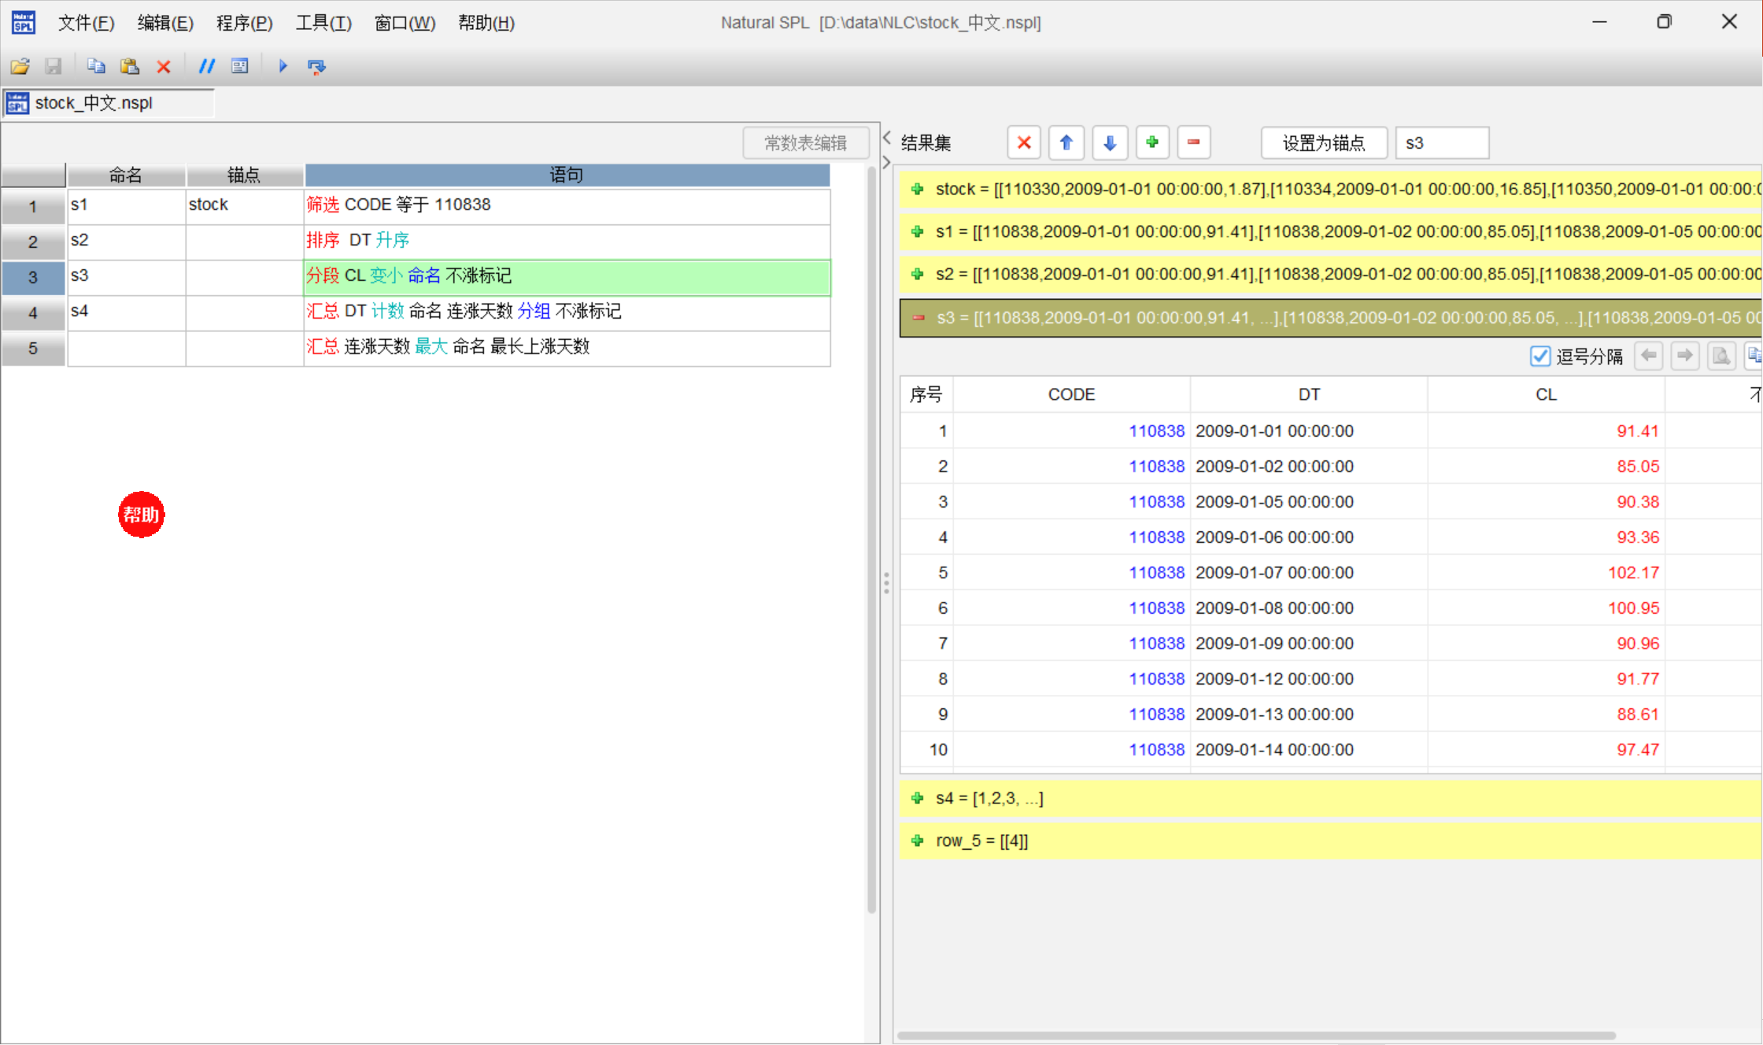Image resolution: width=1763 pixels, height=1045 pixels.
Task: Click the grayed left arrow in results toolbar
Action: click(1648, 356)
